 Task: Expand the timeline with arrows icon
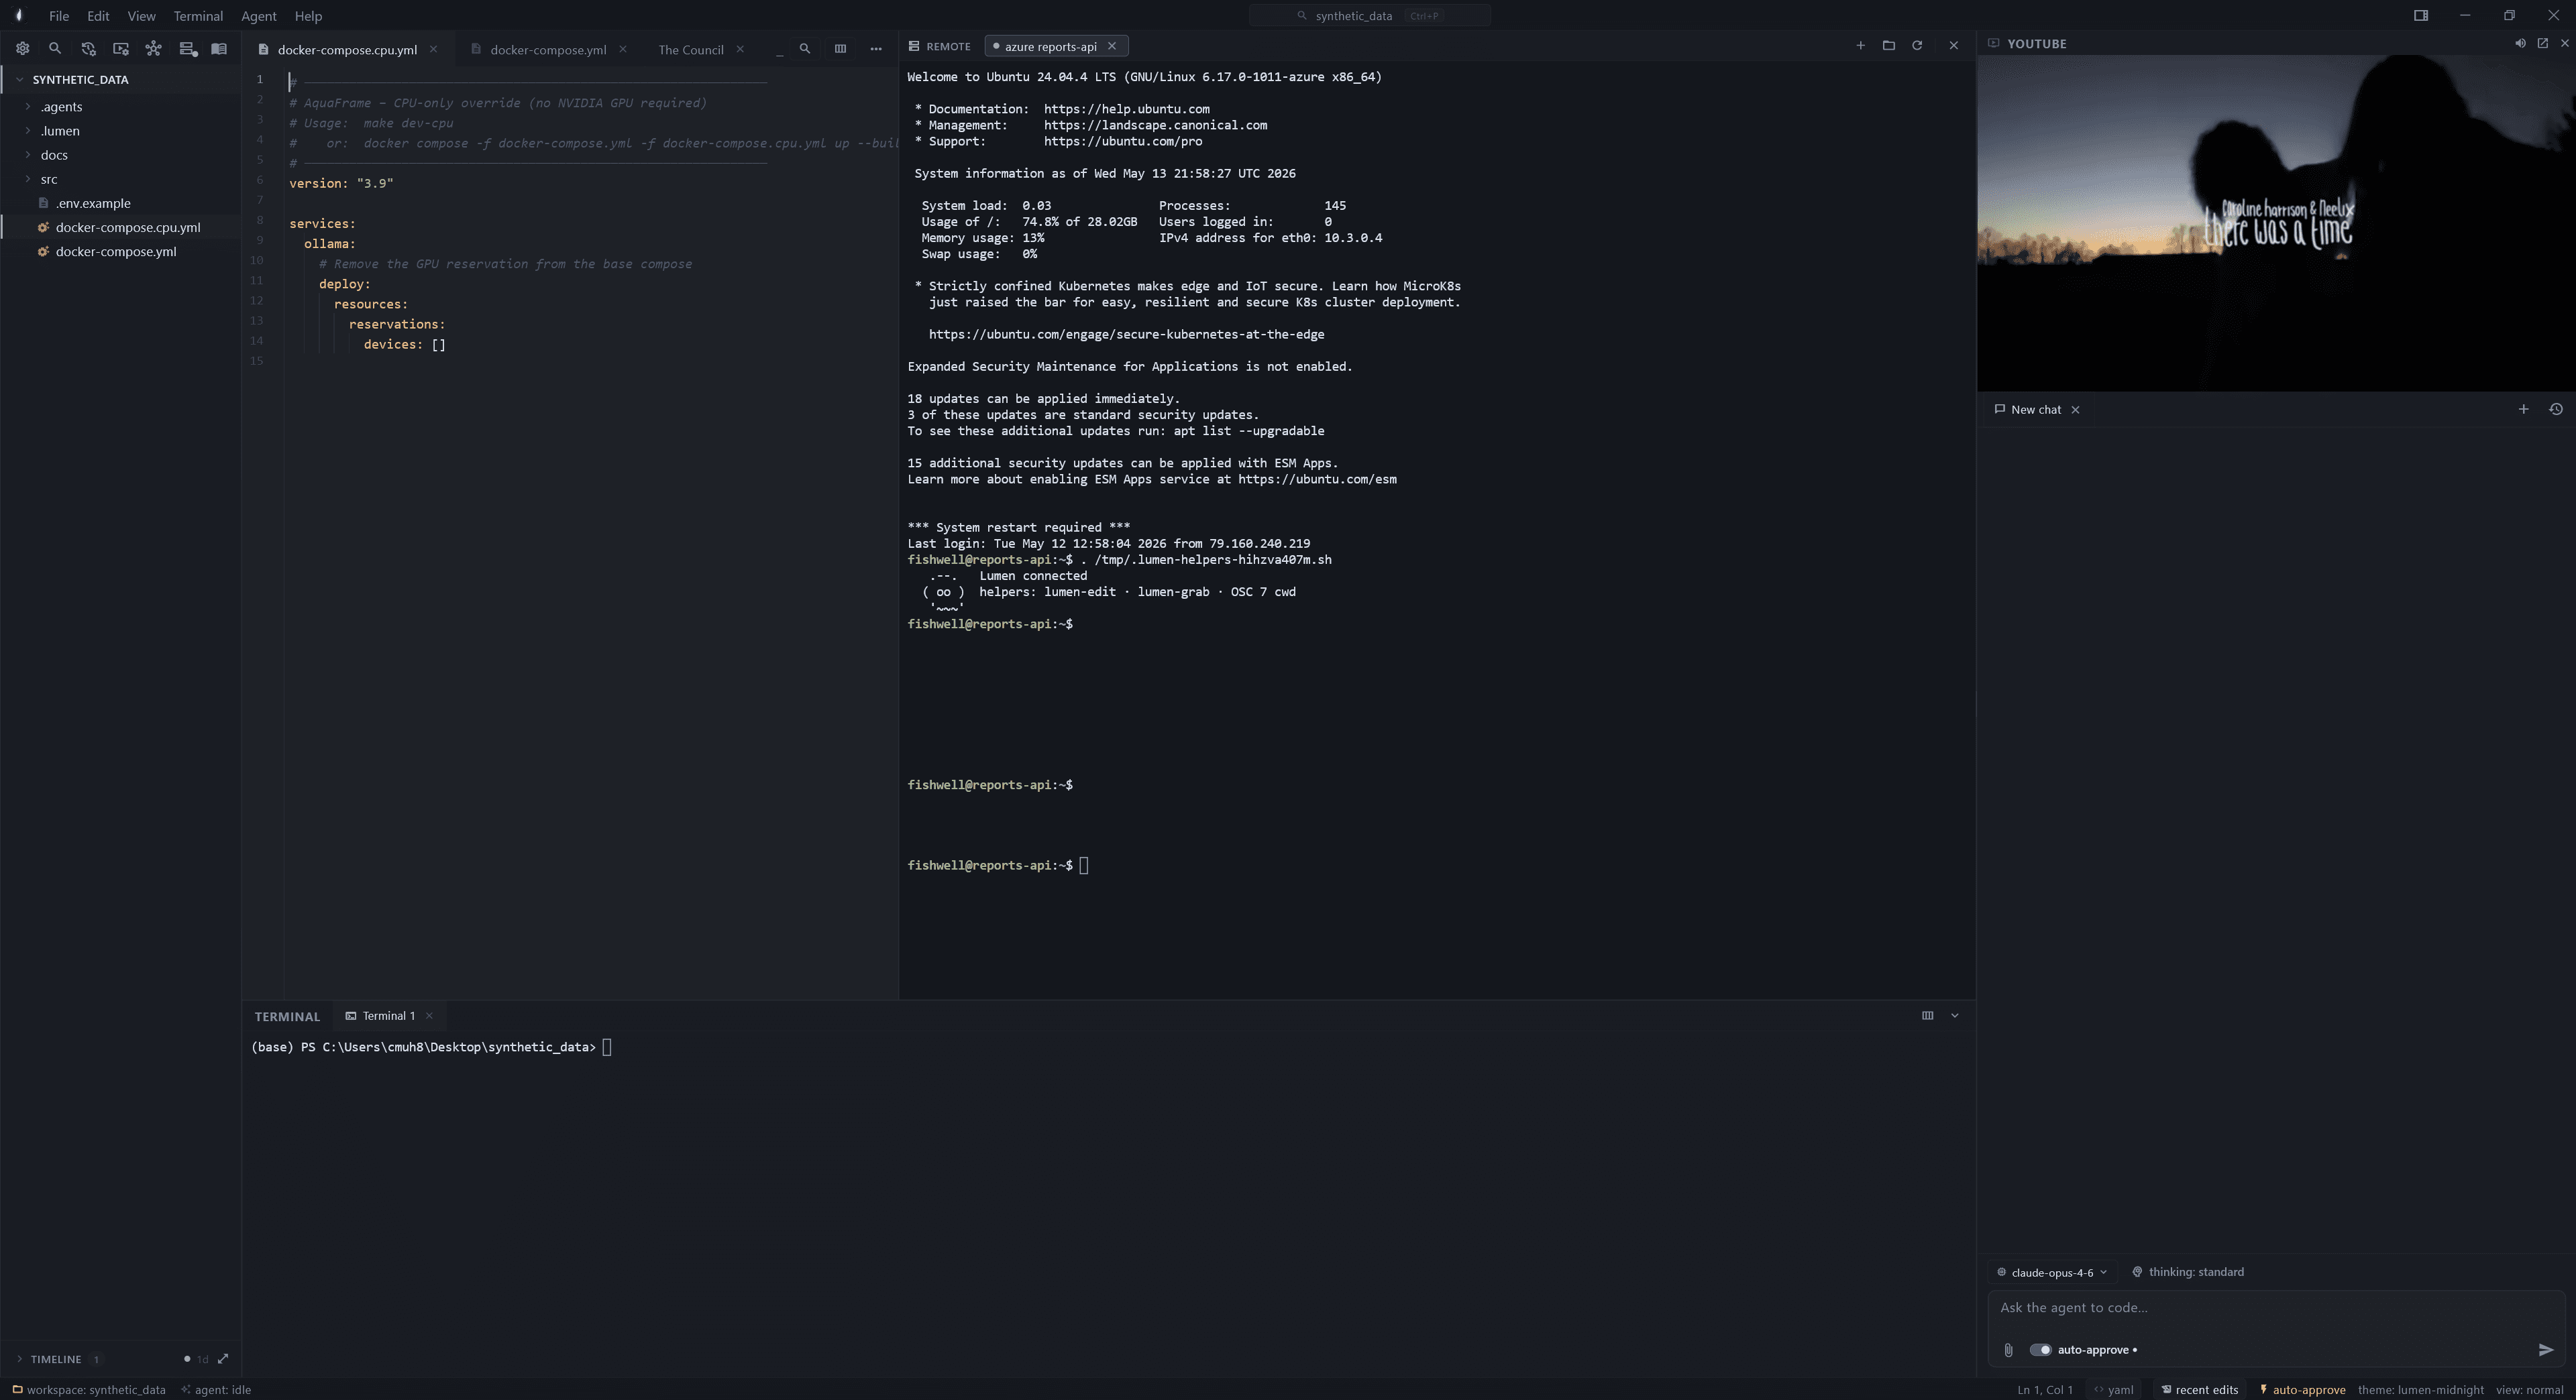point(223,1358)
